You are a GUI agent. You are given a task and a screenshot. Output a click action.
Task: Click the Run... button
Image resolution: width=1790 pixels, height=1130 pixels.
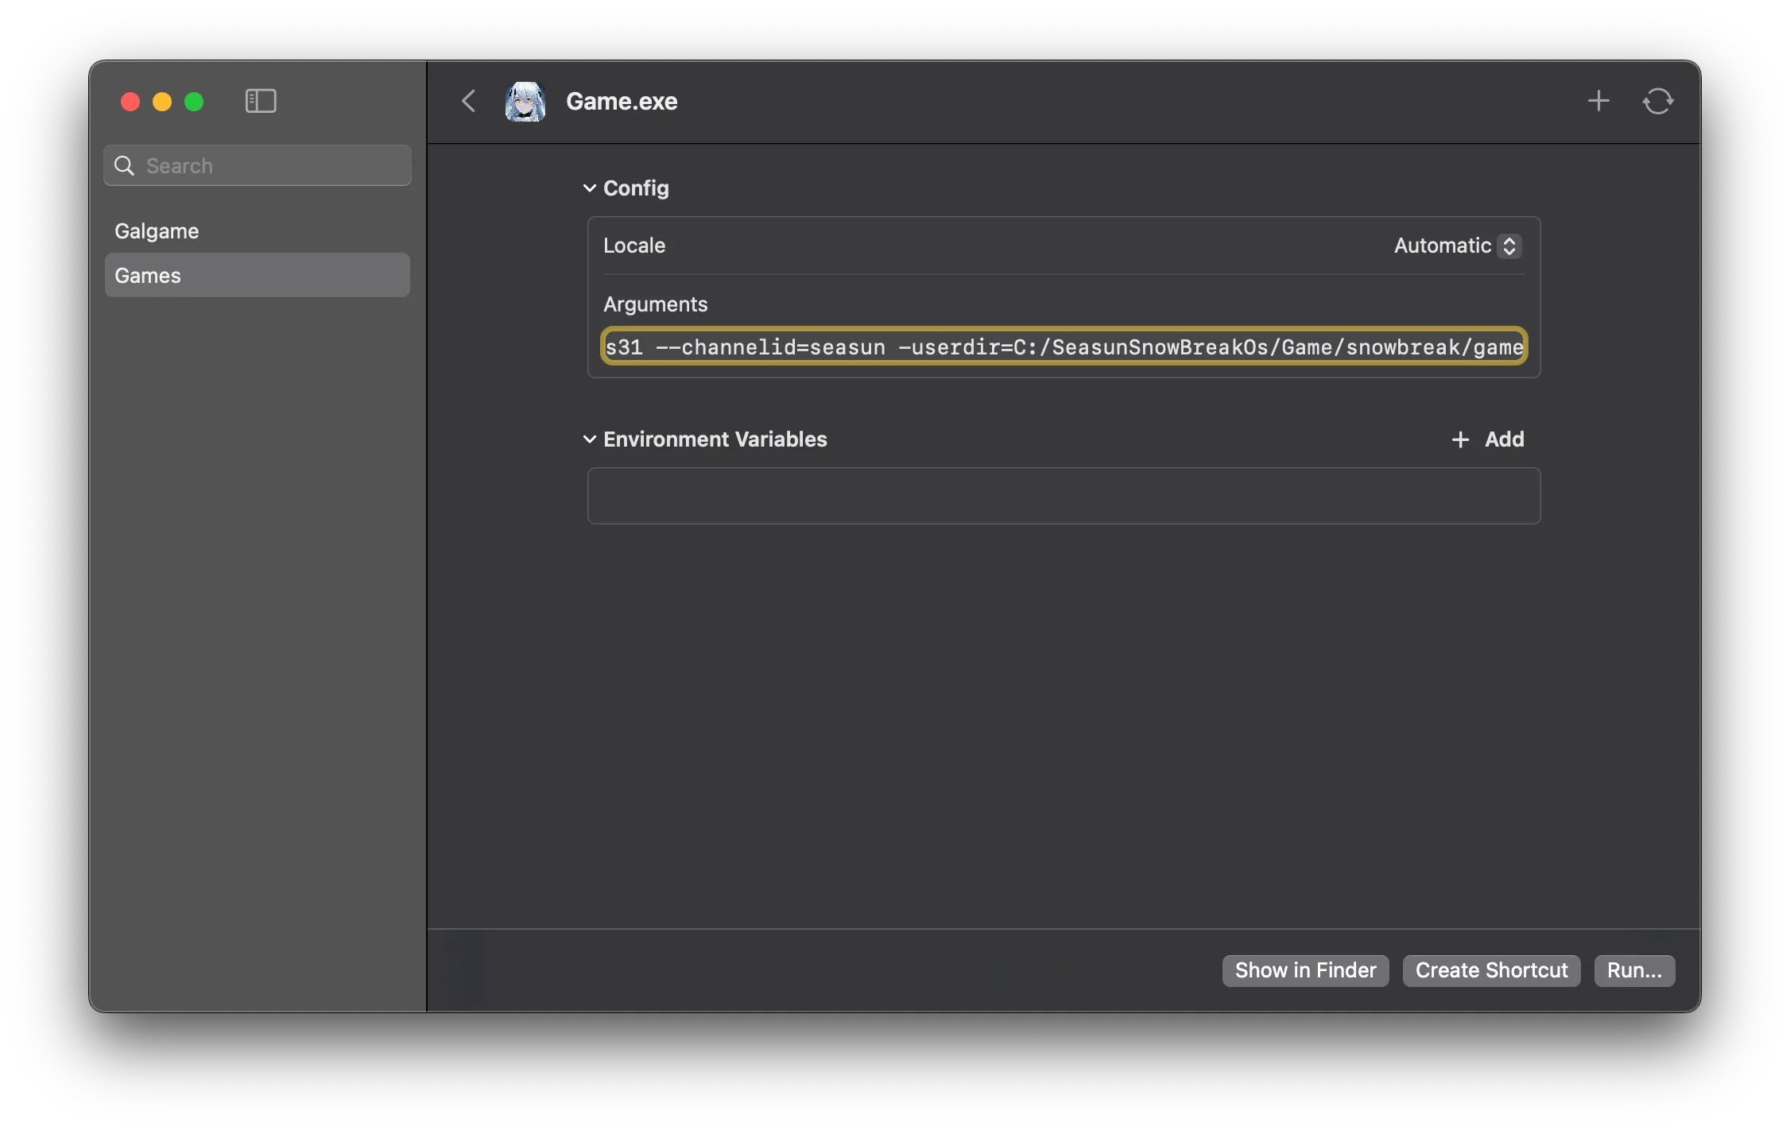(x=1634, y=970)
